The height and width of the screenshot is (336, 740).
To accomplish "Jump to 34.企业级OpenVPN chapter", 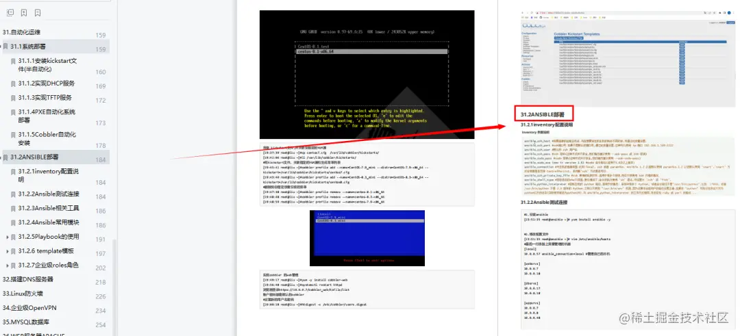I will [29, 308].
